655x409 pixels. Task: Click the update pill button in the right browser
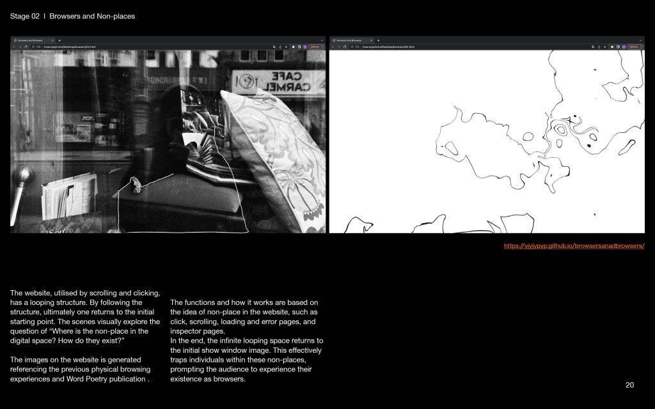point(635,47)
